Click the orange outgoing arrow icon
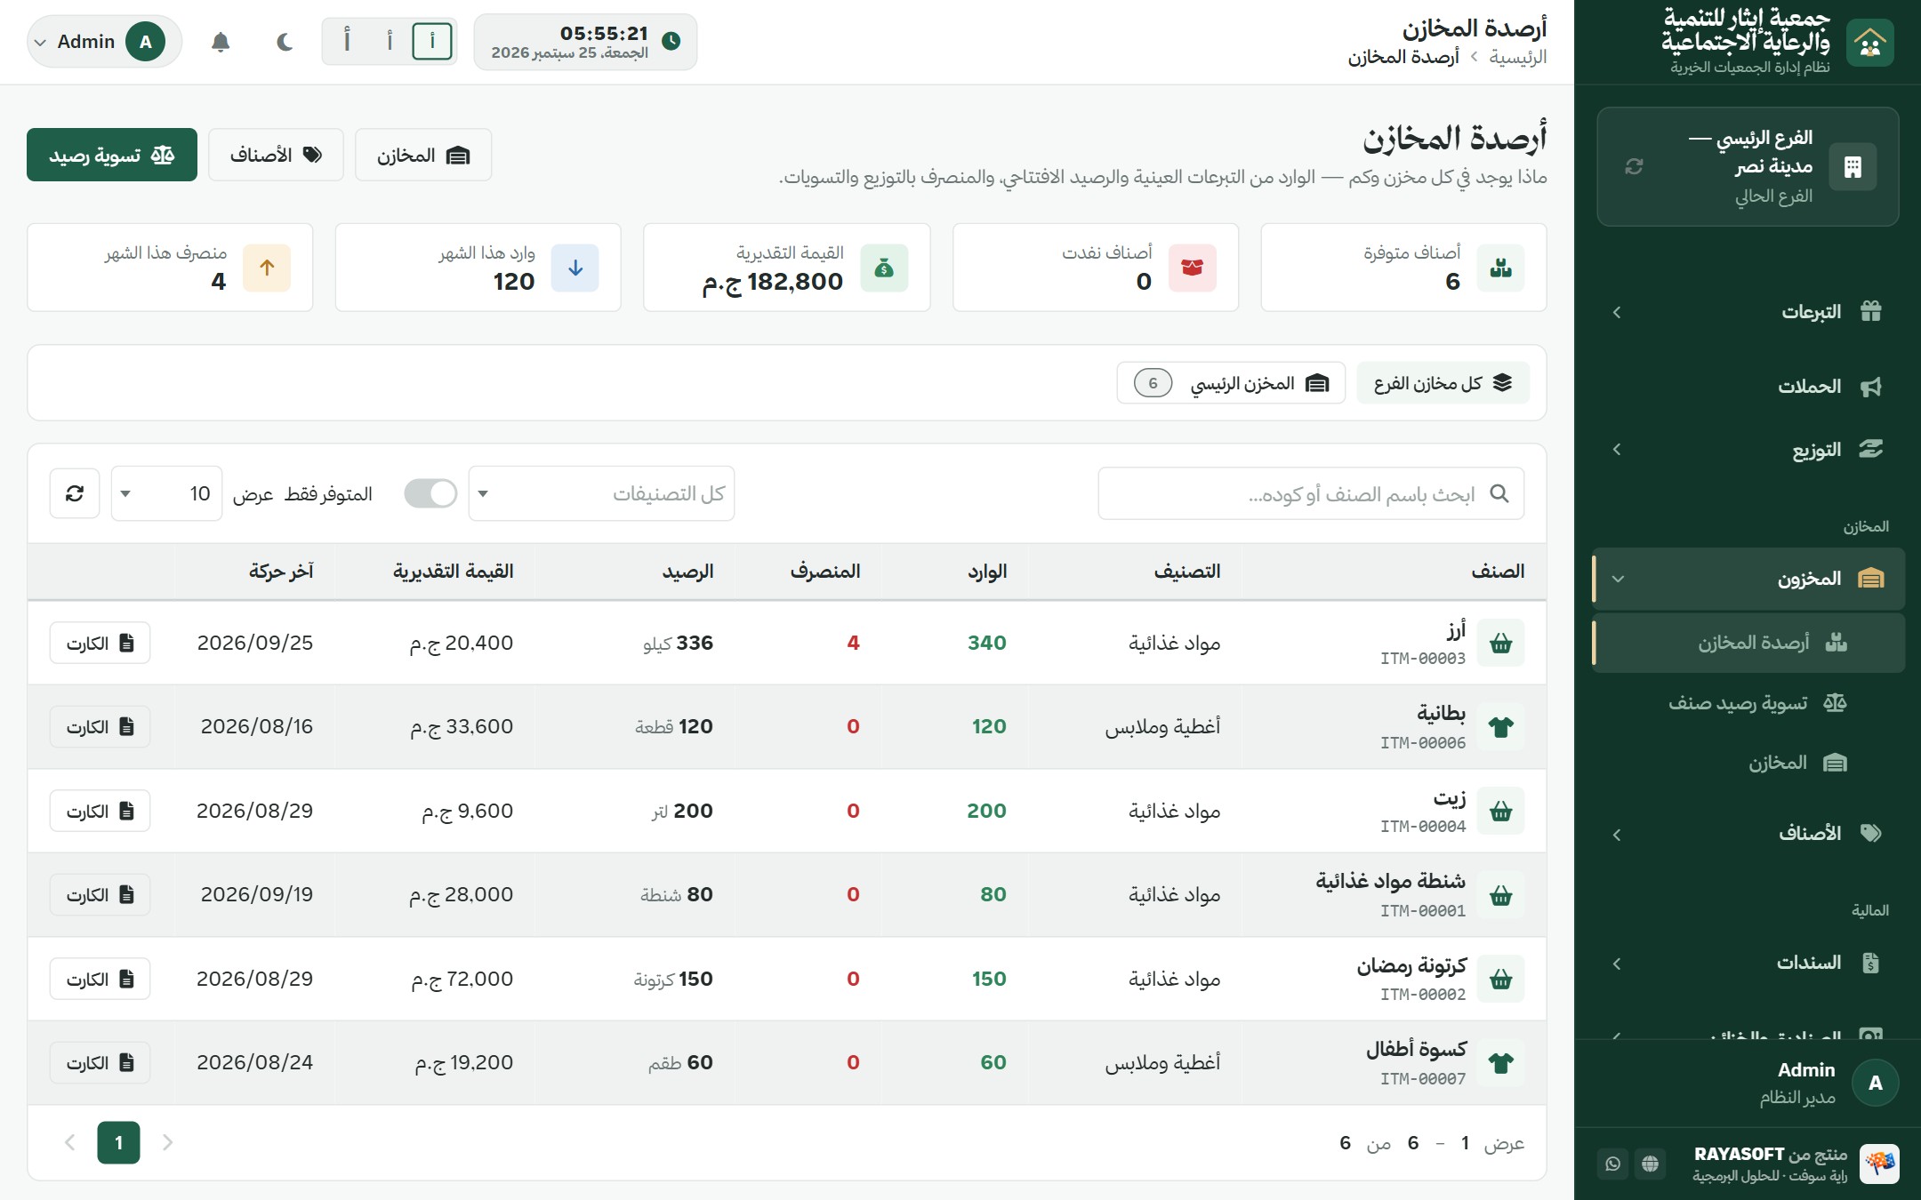This screenshot has height=1200, width=1921. click(267, 268)
